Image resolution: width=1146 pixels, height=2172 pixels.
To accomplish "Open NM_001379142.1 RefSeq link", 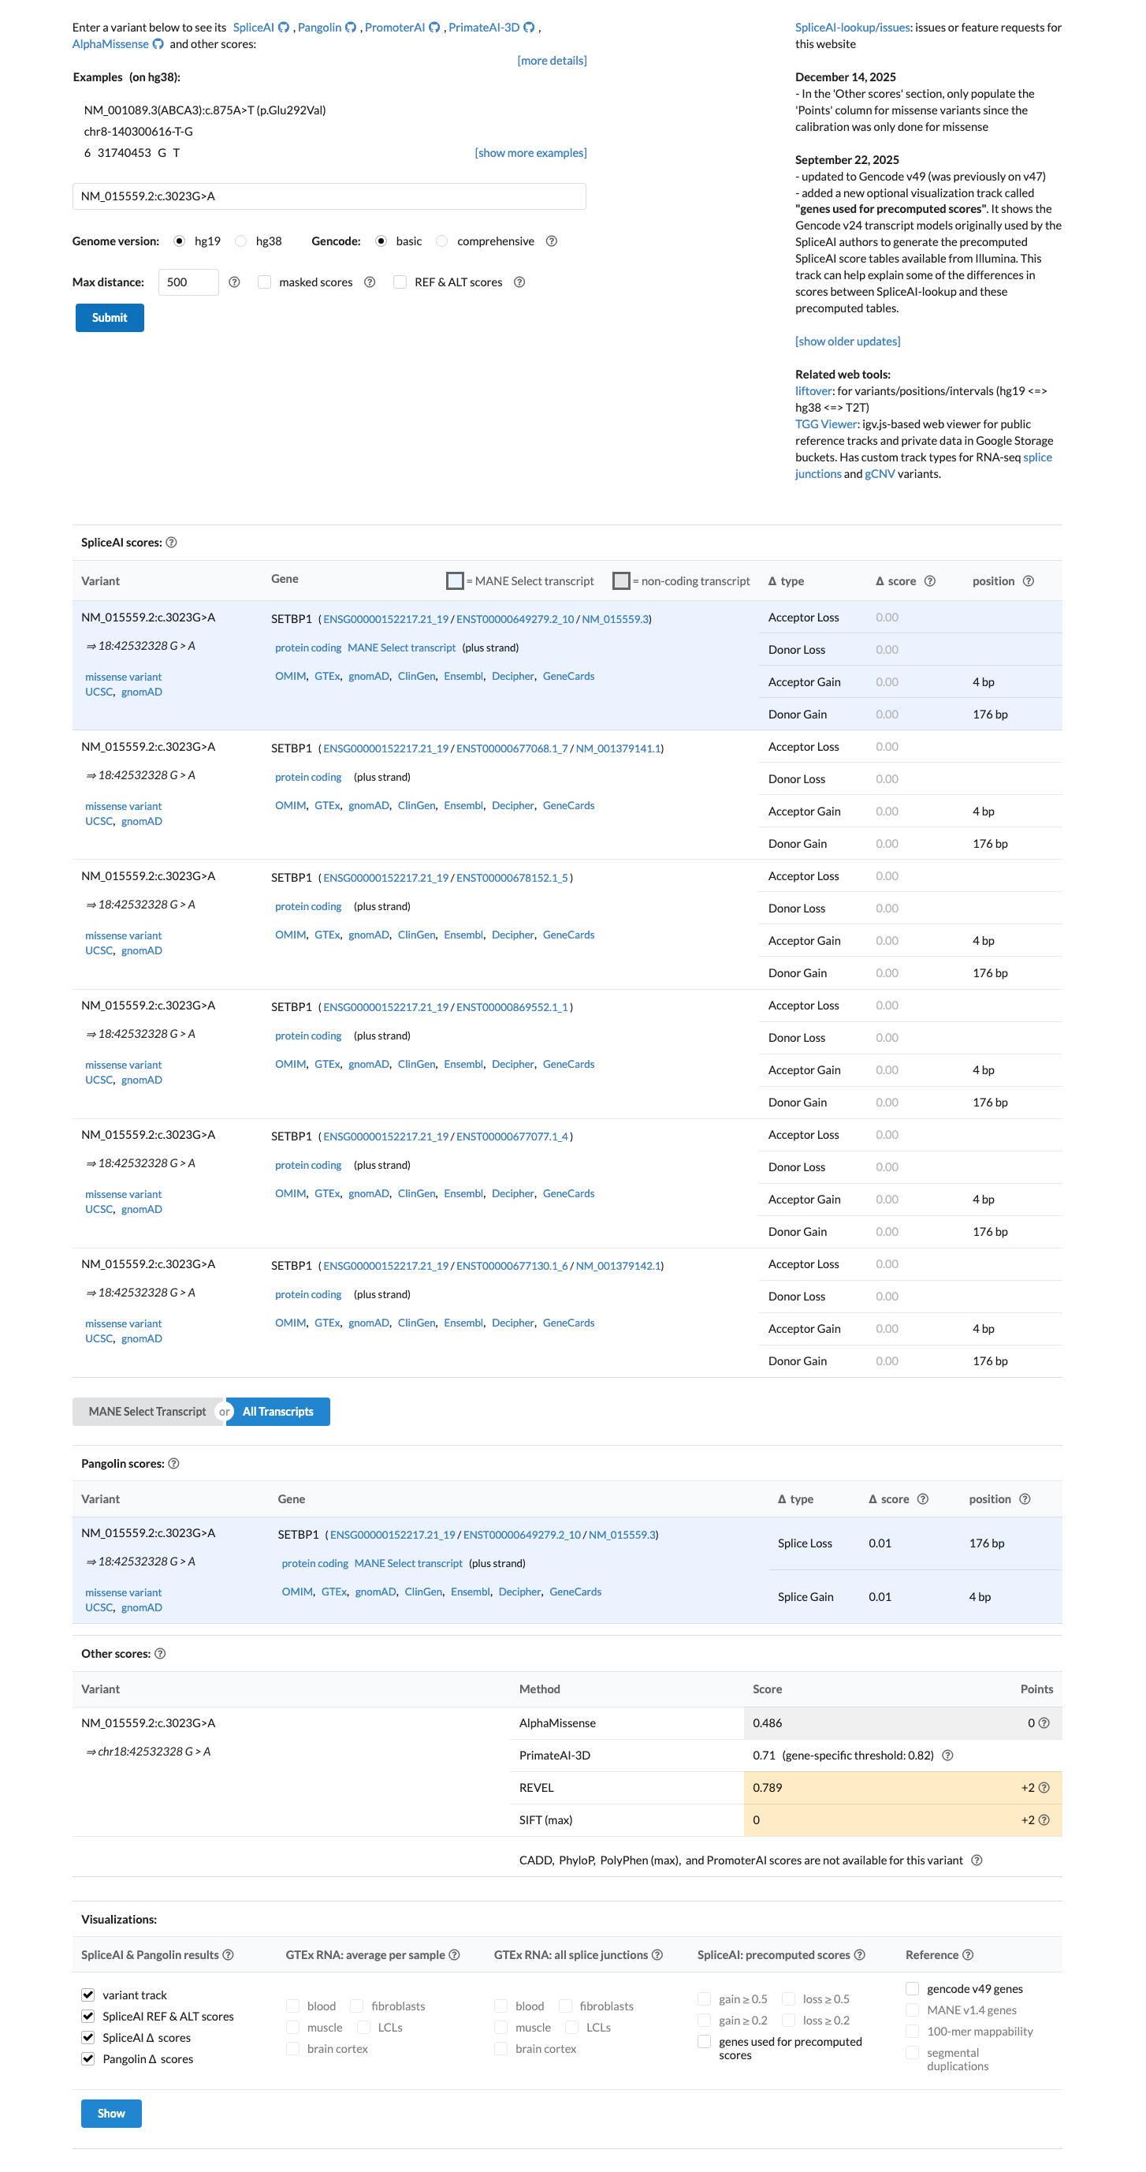I will tap(619, 1267).
